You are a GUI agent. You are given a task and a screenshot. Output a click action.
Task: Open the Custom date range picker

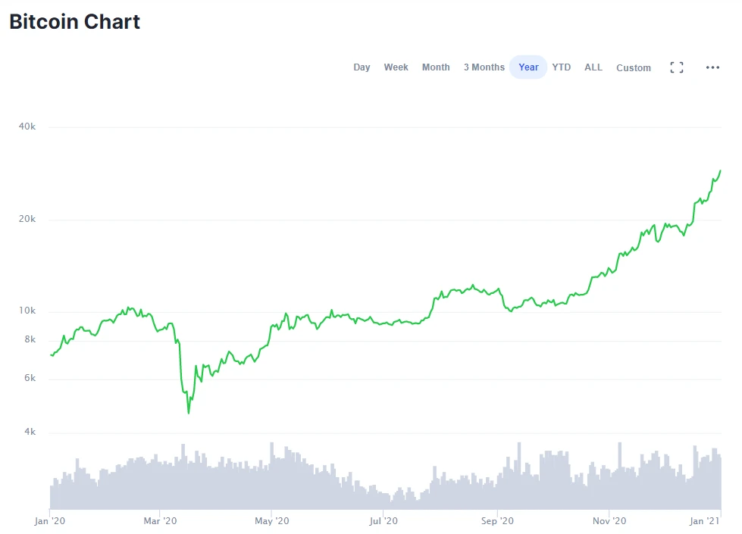coord(633,67)
